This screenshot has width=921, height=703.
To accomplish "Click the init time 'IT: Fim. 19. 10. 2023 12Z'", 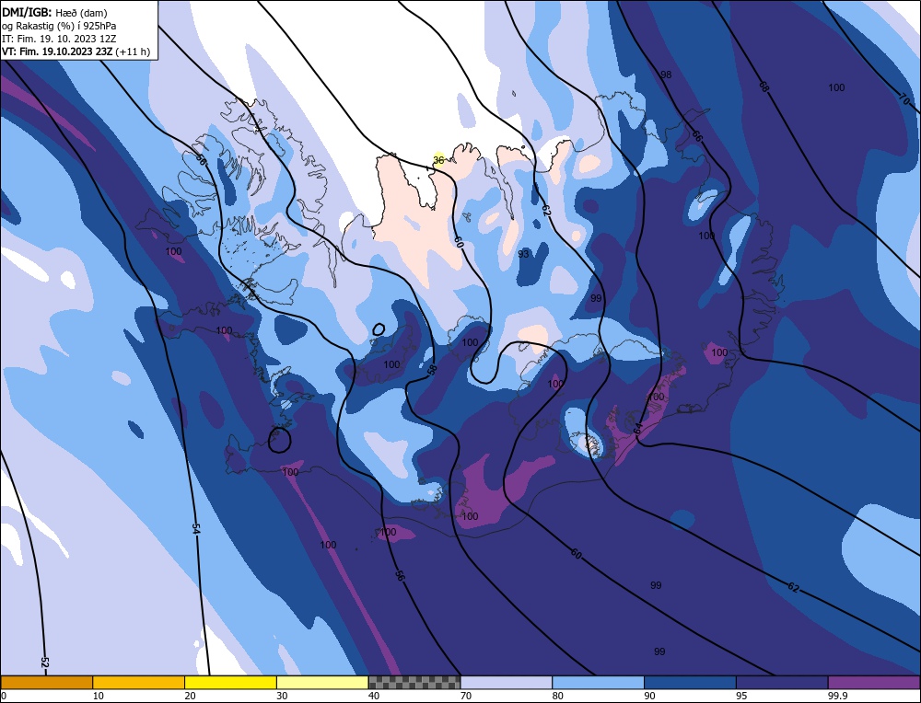I will click(59, 39).
